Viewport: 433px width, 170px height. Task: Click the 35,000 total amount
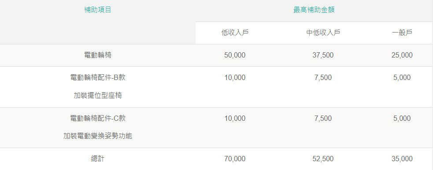(x=402, y=159)
